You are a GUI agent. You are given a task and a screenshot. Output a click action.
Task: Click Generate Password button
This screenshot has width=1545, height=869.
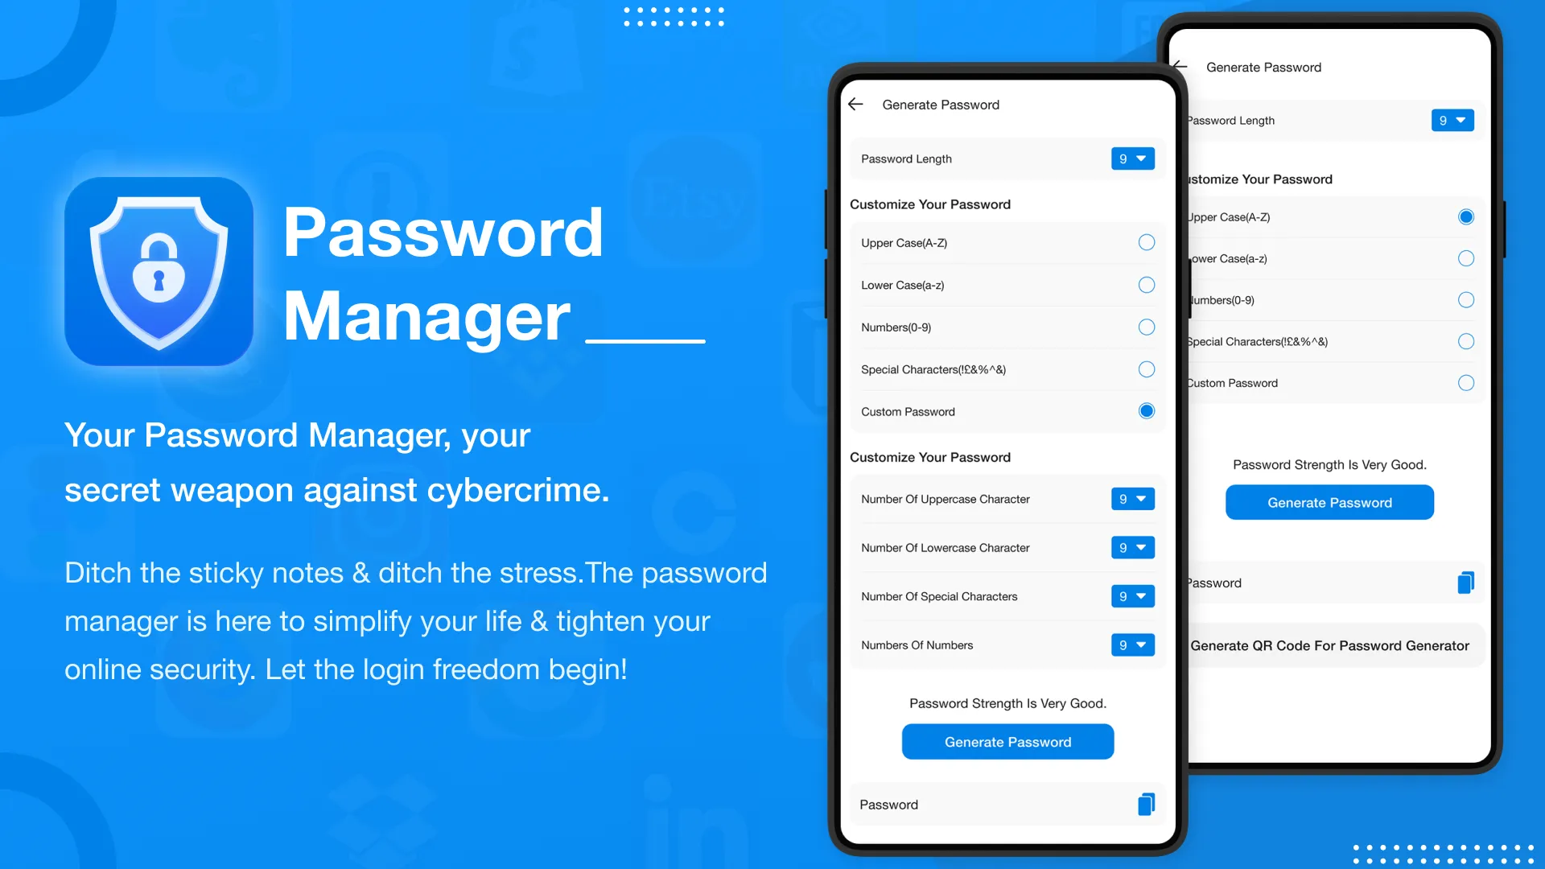(1007, 740)
